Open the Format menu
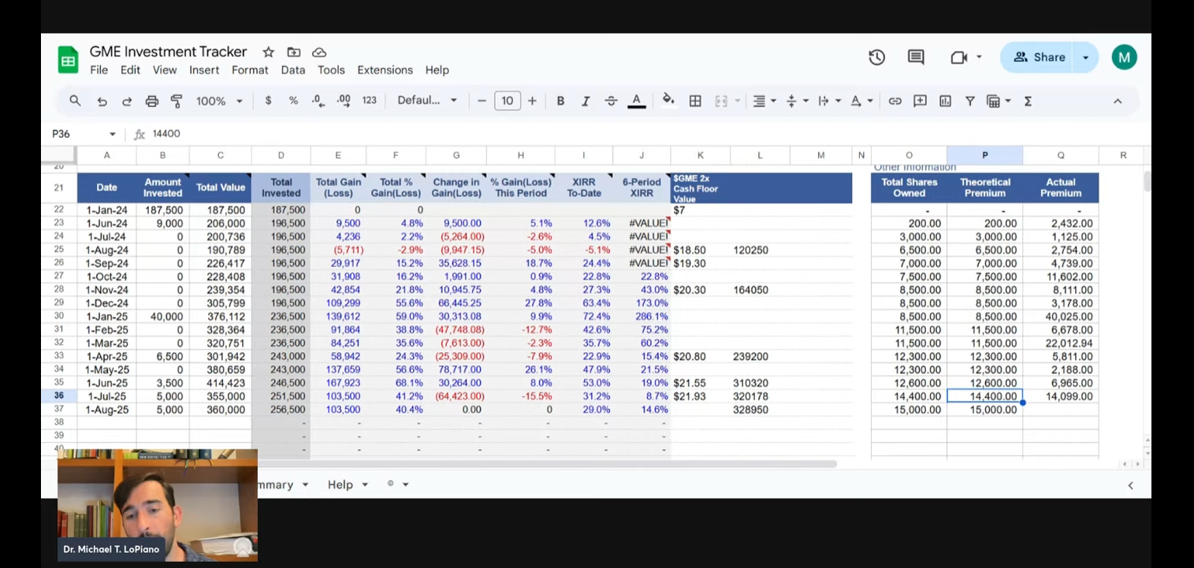 tap(250, 70)
